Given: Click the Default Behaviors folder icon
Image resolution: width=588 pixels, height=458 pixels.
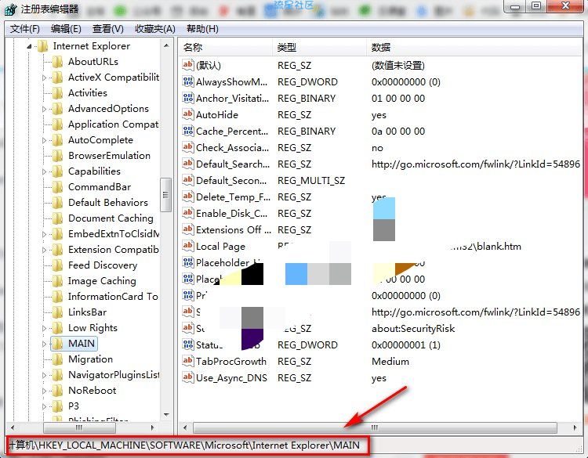Looking at the screenshot, I should click(57, 203).
